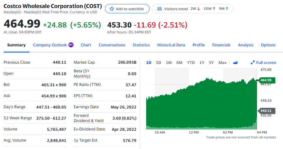Click the green 464.99 price marker on chart
Screen dimensions: 283x149
pyautogui.click(x=267, y=80)
